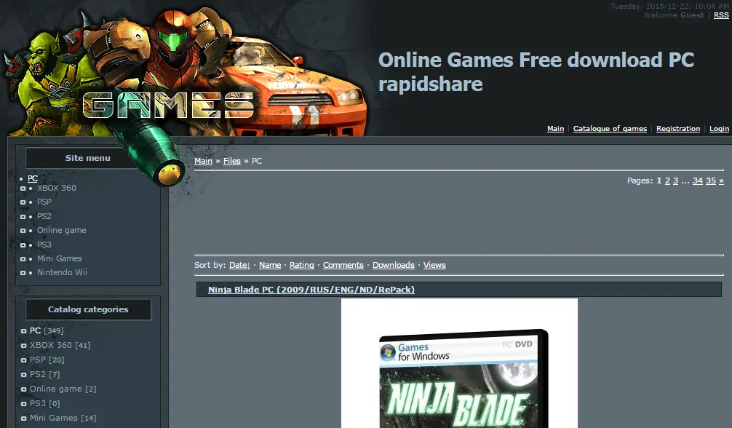Click the bullet icon beside PSP menu item
The height and width of the screenshot is (428, 732).
(23, 202)
